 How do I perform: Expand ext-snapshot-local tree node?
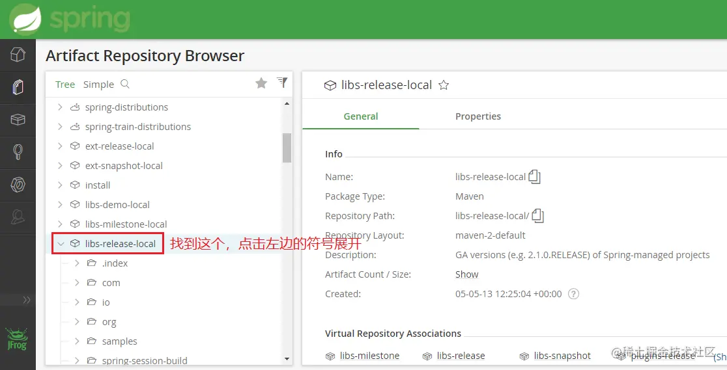pos(60,165)
